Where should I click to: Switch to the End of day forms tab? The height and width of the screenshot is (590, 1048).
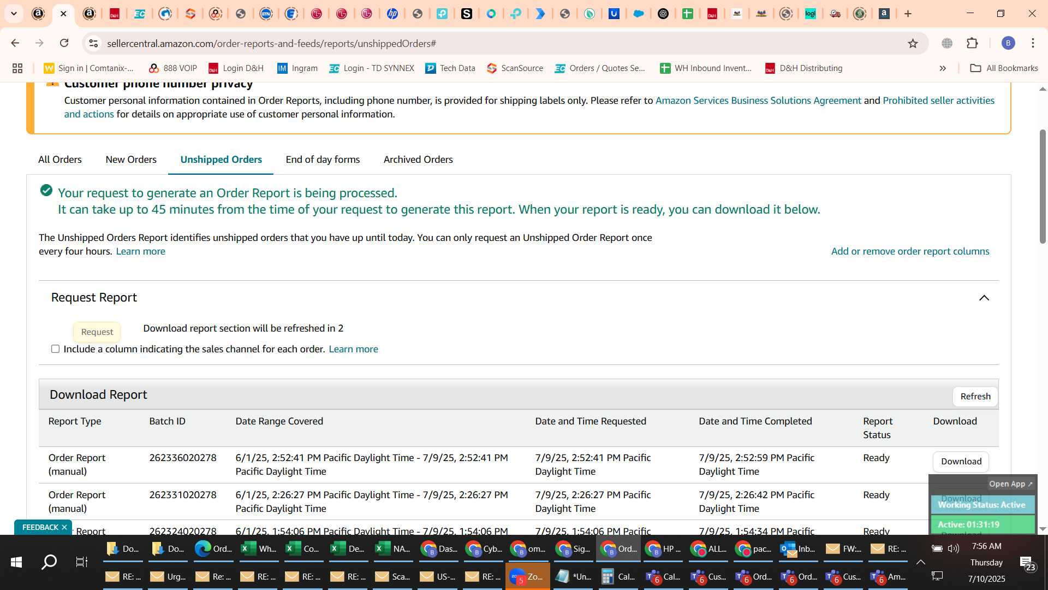coord(323,160)
